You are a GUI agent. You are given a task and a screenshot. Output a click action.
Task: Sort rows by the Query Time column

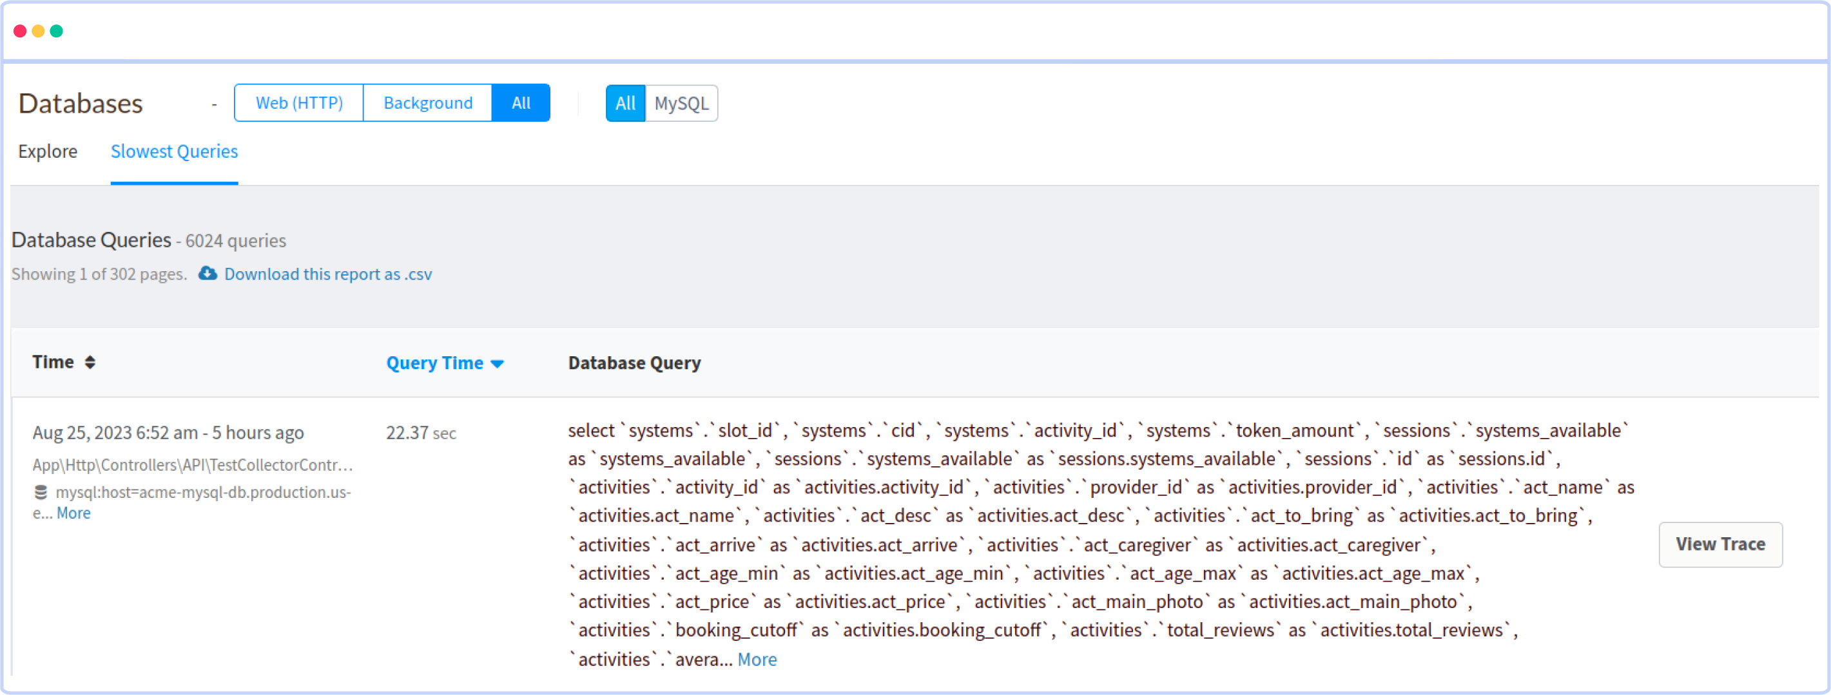[434, 363]
